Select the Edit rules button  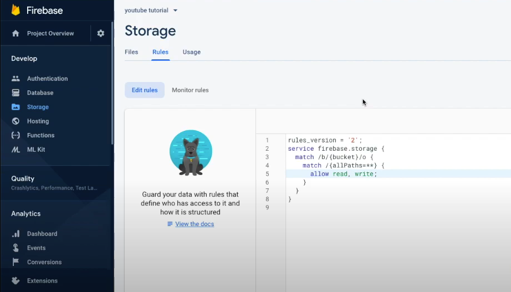point(145,90)
